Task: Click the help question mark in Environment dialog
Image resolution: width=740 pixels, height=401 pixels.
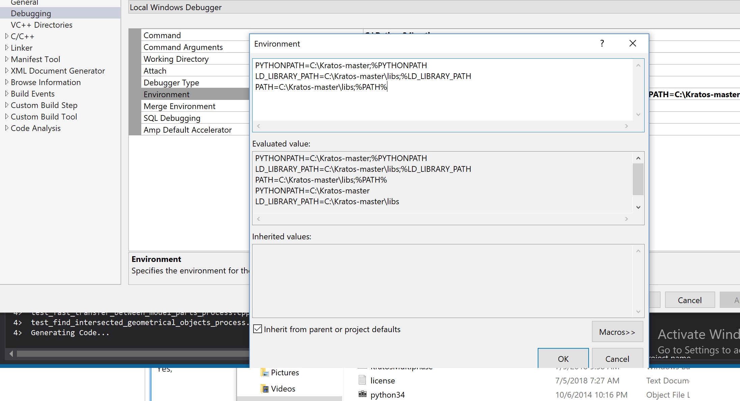Action: (602, 43)
